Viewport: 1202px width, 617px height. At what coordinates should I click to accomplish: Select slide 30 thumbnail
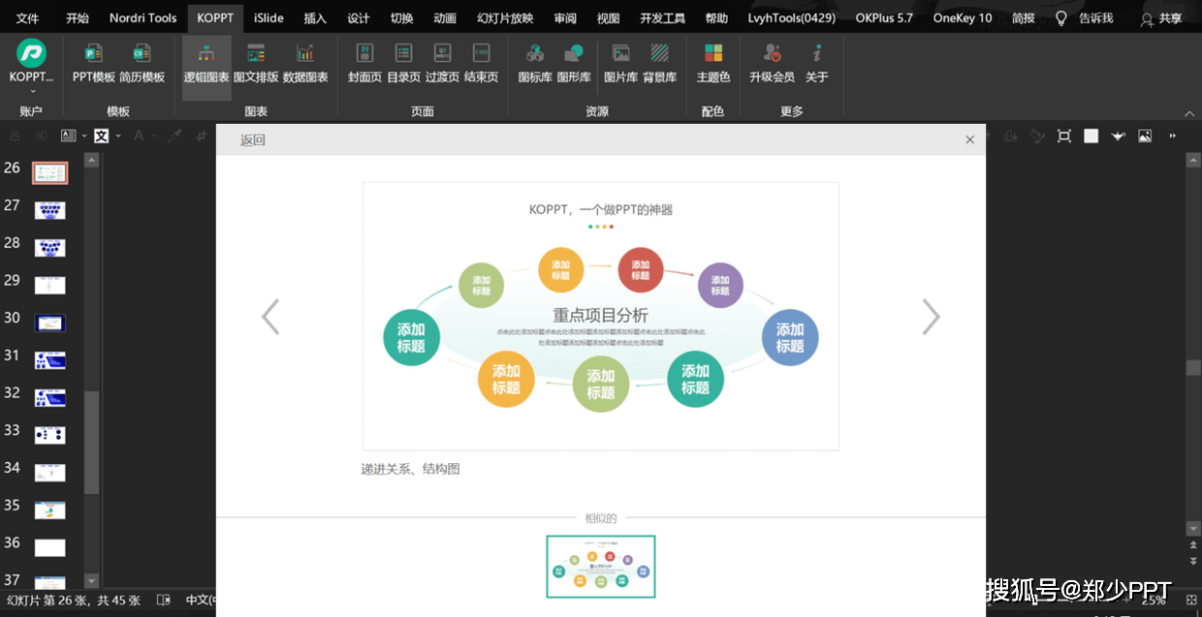pos(50,323)
